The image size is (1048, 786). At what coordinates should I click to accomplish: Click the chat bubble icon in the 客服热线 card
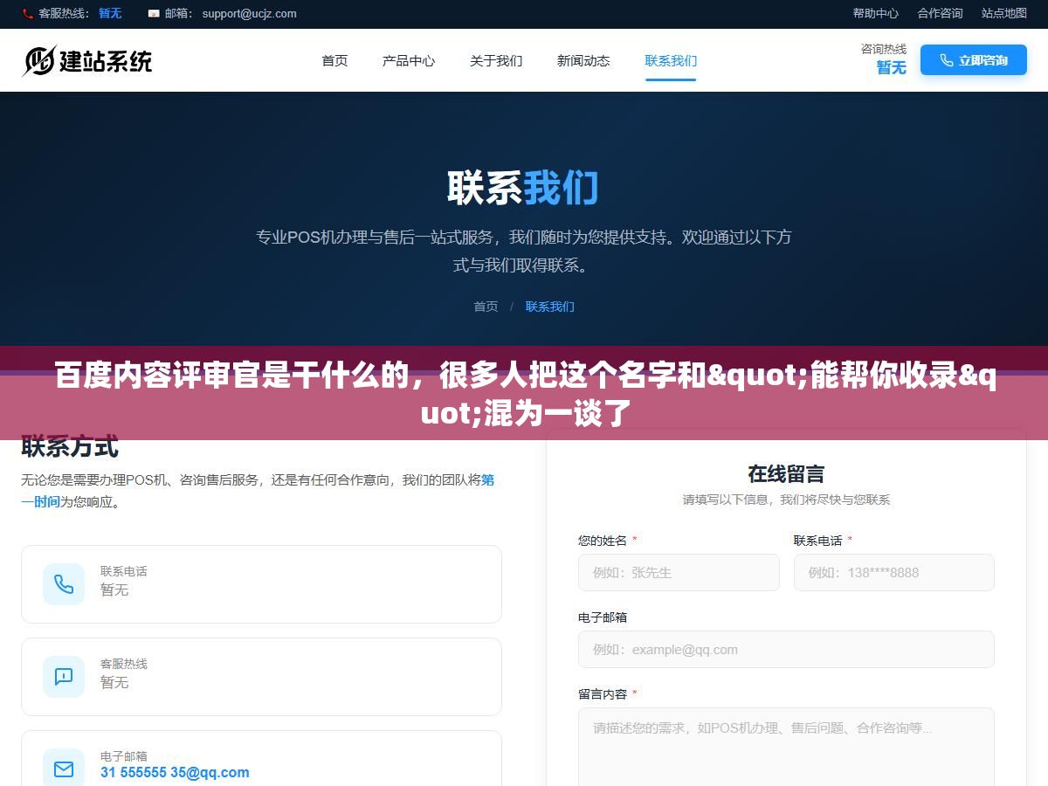pos(64,677)
